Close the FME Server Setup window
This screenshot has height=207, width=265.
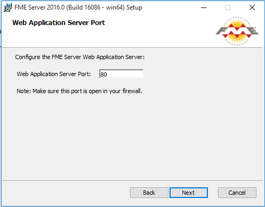coord(252,7)
